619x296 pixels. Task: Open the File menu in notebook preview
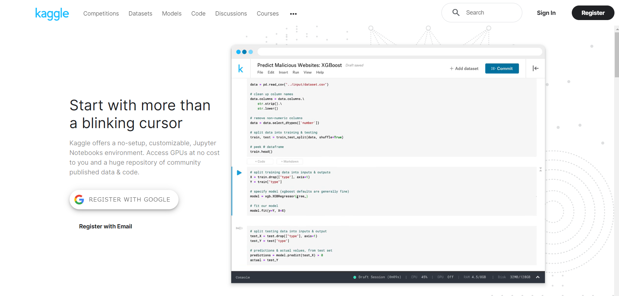click(x=260, y=72)
